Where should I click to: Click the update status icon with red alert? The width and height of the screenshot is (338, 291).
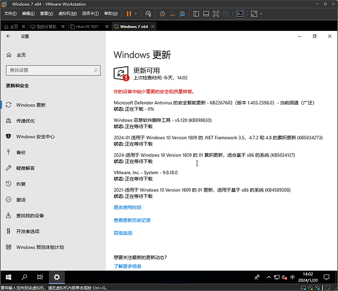click(x=122, y=73)
